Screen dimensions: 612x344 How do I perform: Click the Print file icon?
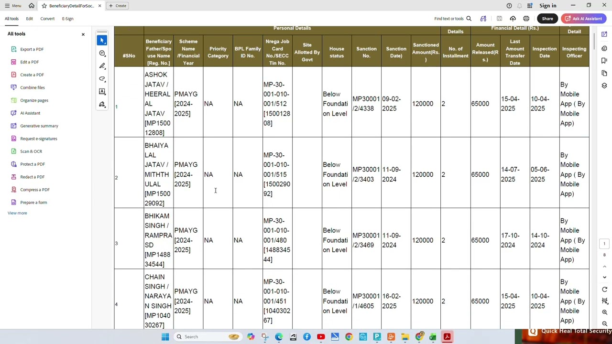(x=526, y=19)
